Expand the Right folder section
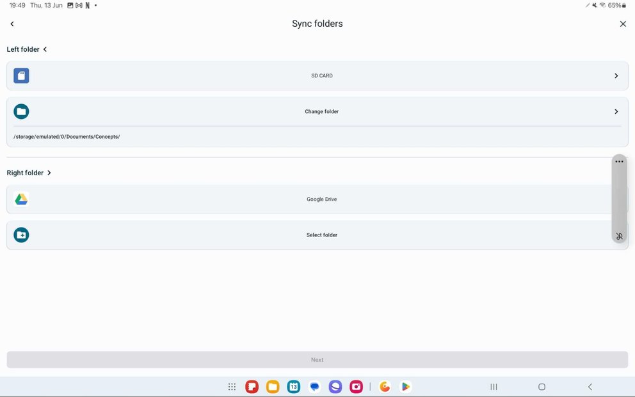Viewport: 635px width, 397px height. pyautogui.click(x=49, y=173)
